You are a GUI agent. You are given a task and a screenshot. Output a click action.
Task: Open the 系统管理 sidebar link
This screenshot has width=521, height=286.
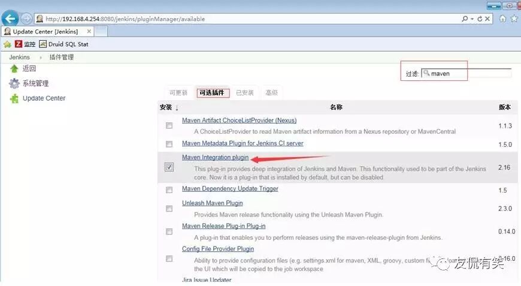(x=35, y=83)
